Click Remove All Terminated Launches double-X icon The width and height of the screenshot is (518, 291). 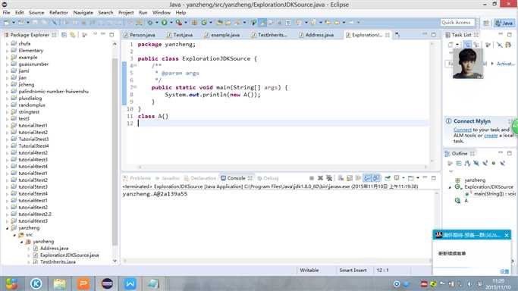click(x=329, y=178)
